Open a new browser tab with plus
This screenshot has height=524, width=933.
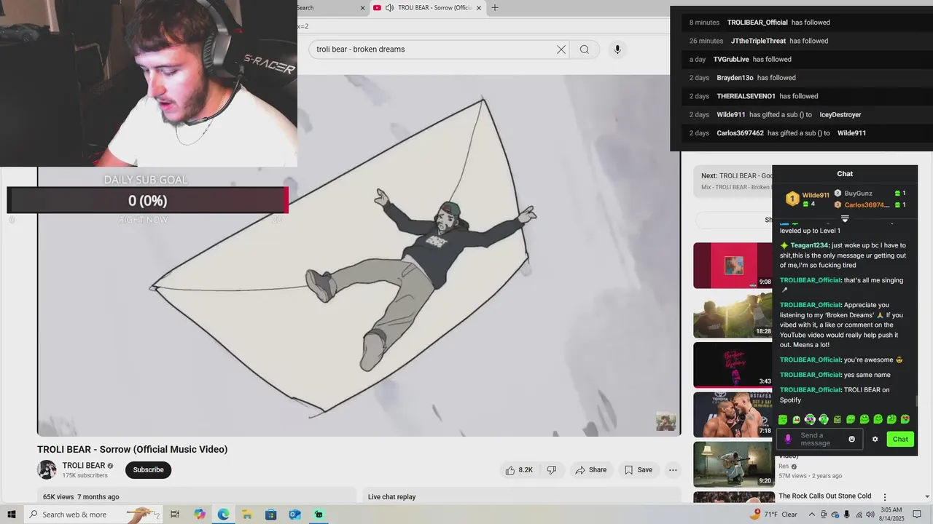coord(495,8)
